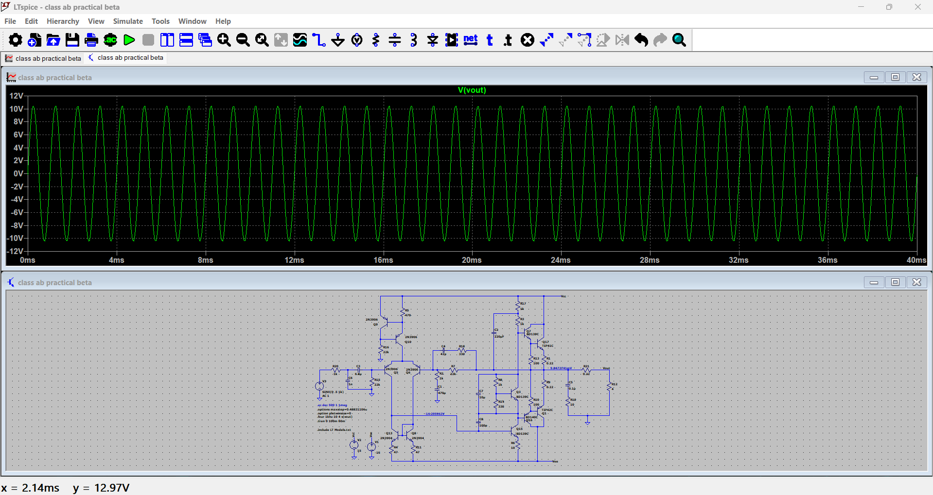Screen dimensions: 933x495
Task: Select the Delete tool
Action: point(528,40)
